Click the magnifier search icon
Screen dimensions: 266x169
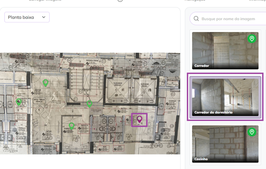(196, 19)
